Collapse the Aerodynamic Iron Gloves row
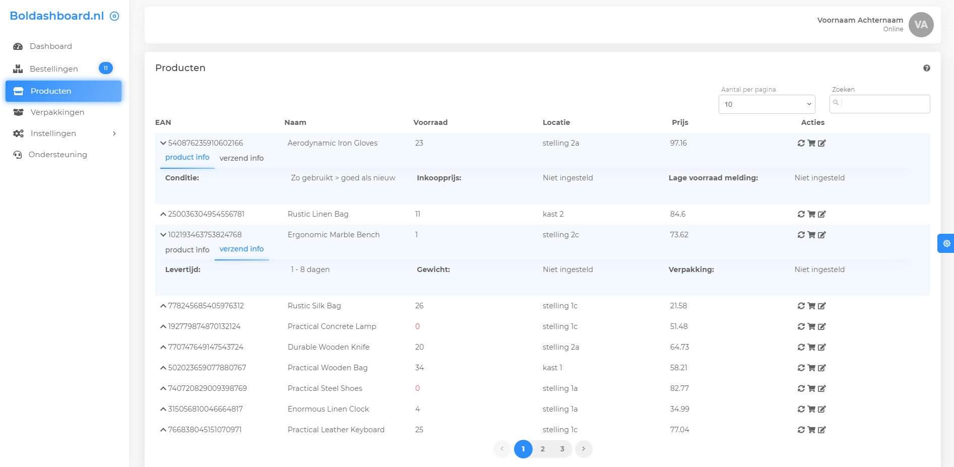This screenshot has height=467, width=954. [x=163, y=143]
